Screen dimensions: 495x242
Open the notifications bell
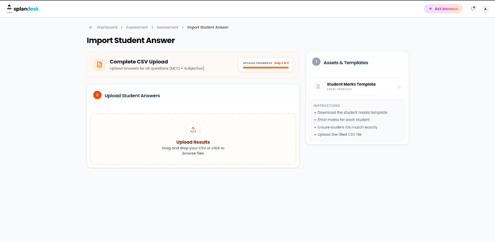click(x=473, y=9)
